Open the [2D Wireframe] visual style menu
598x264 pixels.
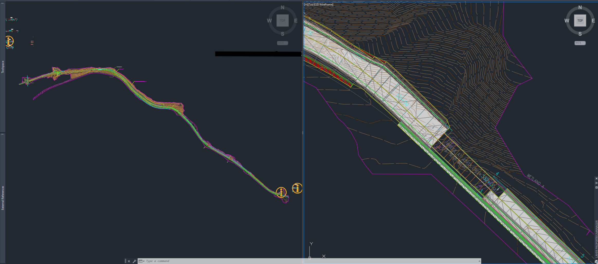pyautogui.click(x=324, y=5)
